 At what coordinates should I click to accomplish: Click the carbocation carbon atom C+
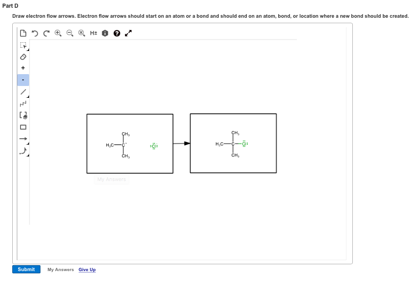(x=124, y=145)
